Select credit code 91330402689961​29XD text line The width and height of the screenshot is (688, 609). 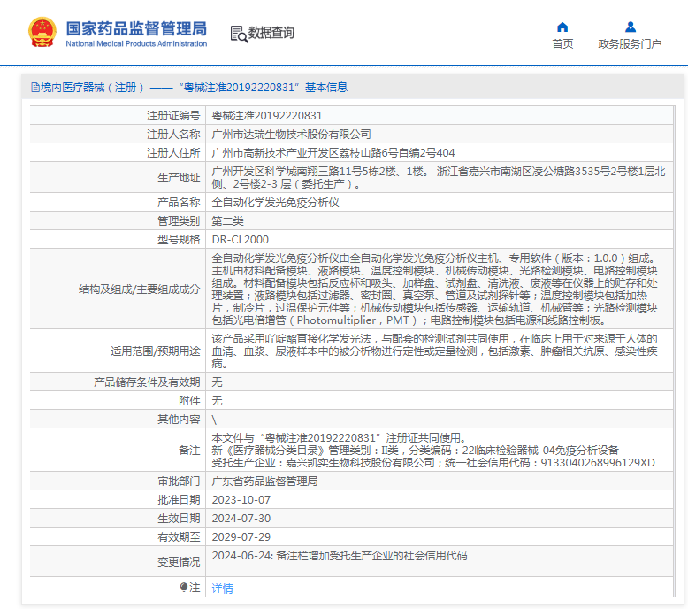pos(433,463)
